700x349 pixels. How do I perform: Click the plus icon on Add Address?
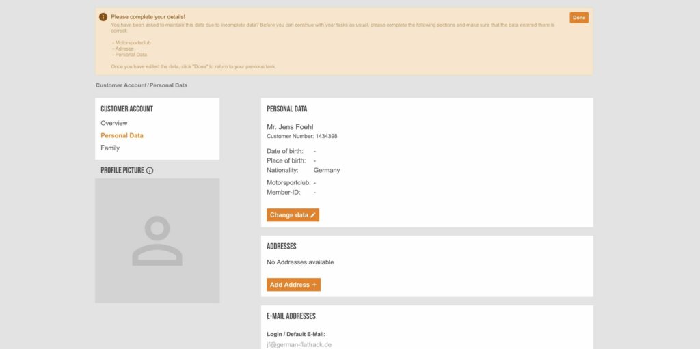(314, 285)
